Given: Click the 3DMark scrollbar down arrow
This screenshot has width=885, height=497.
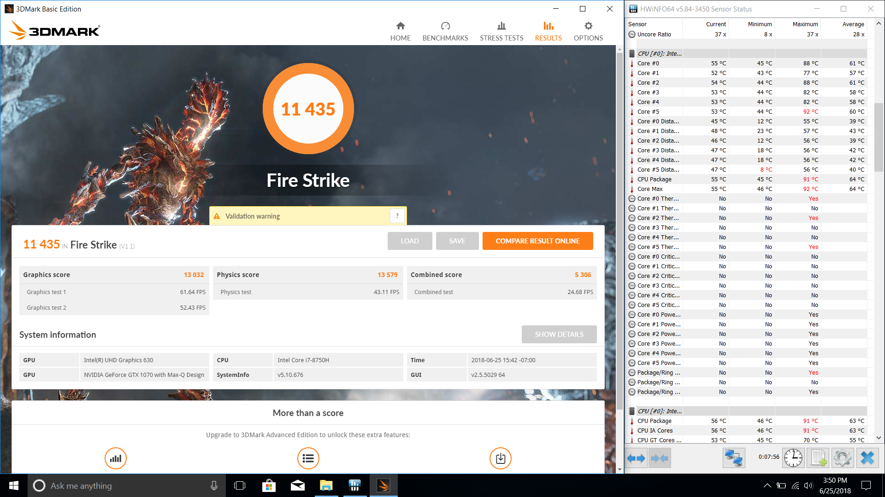Looking at the screenshot, I should [619, 469].
